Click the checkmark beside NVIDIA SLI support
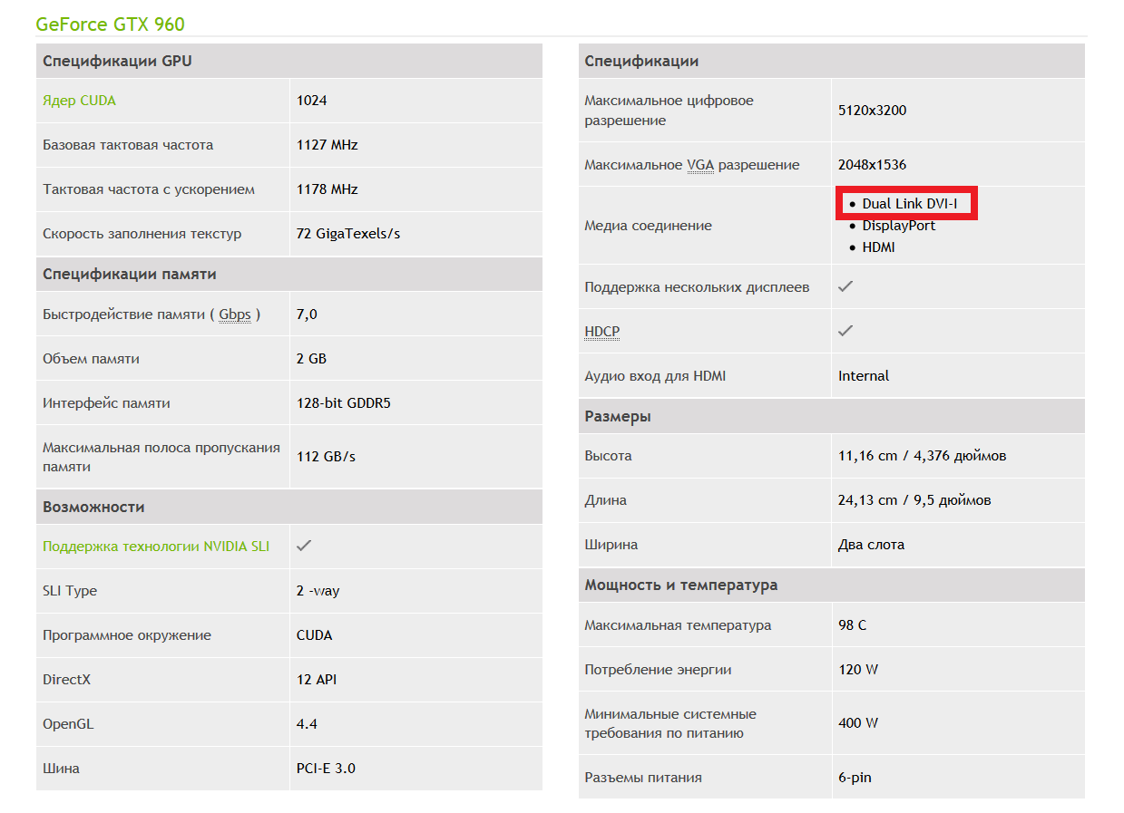 click(304, 546)
